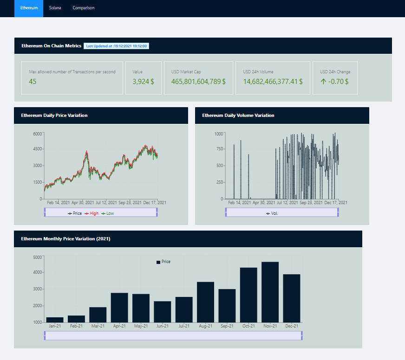Image resolution: width=405 pixels, height=360 pixels.
Task: Switch to the Solana tab
Action: coord(55,8)
